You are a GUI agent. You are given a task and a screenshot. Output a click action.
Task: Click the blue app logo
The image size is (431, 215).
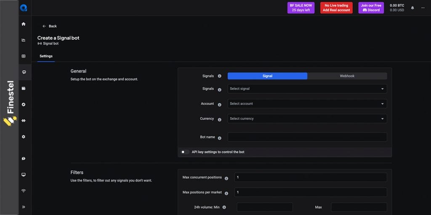click(24, 8)
